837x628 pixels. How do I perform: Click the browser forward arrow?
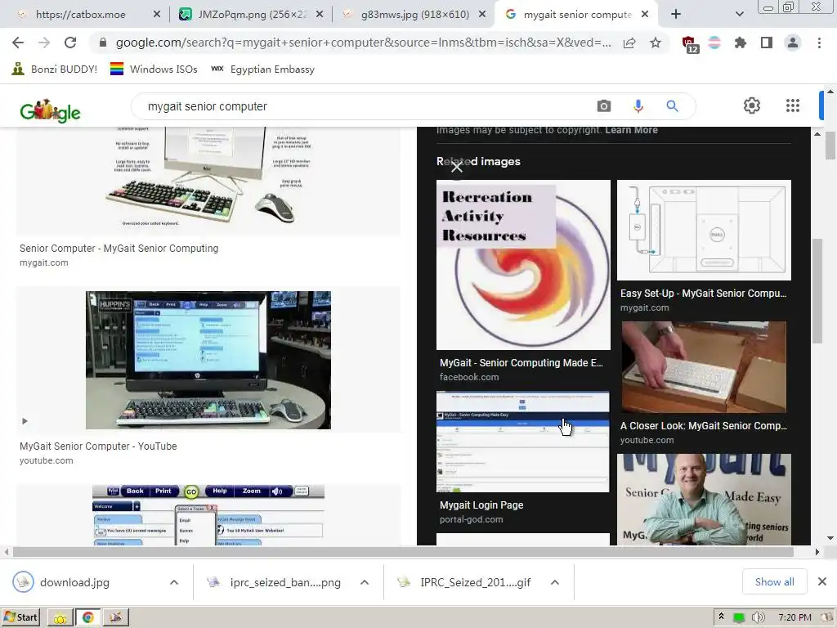pos(44,43)
